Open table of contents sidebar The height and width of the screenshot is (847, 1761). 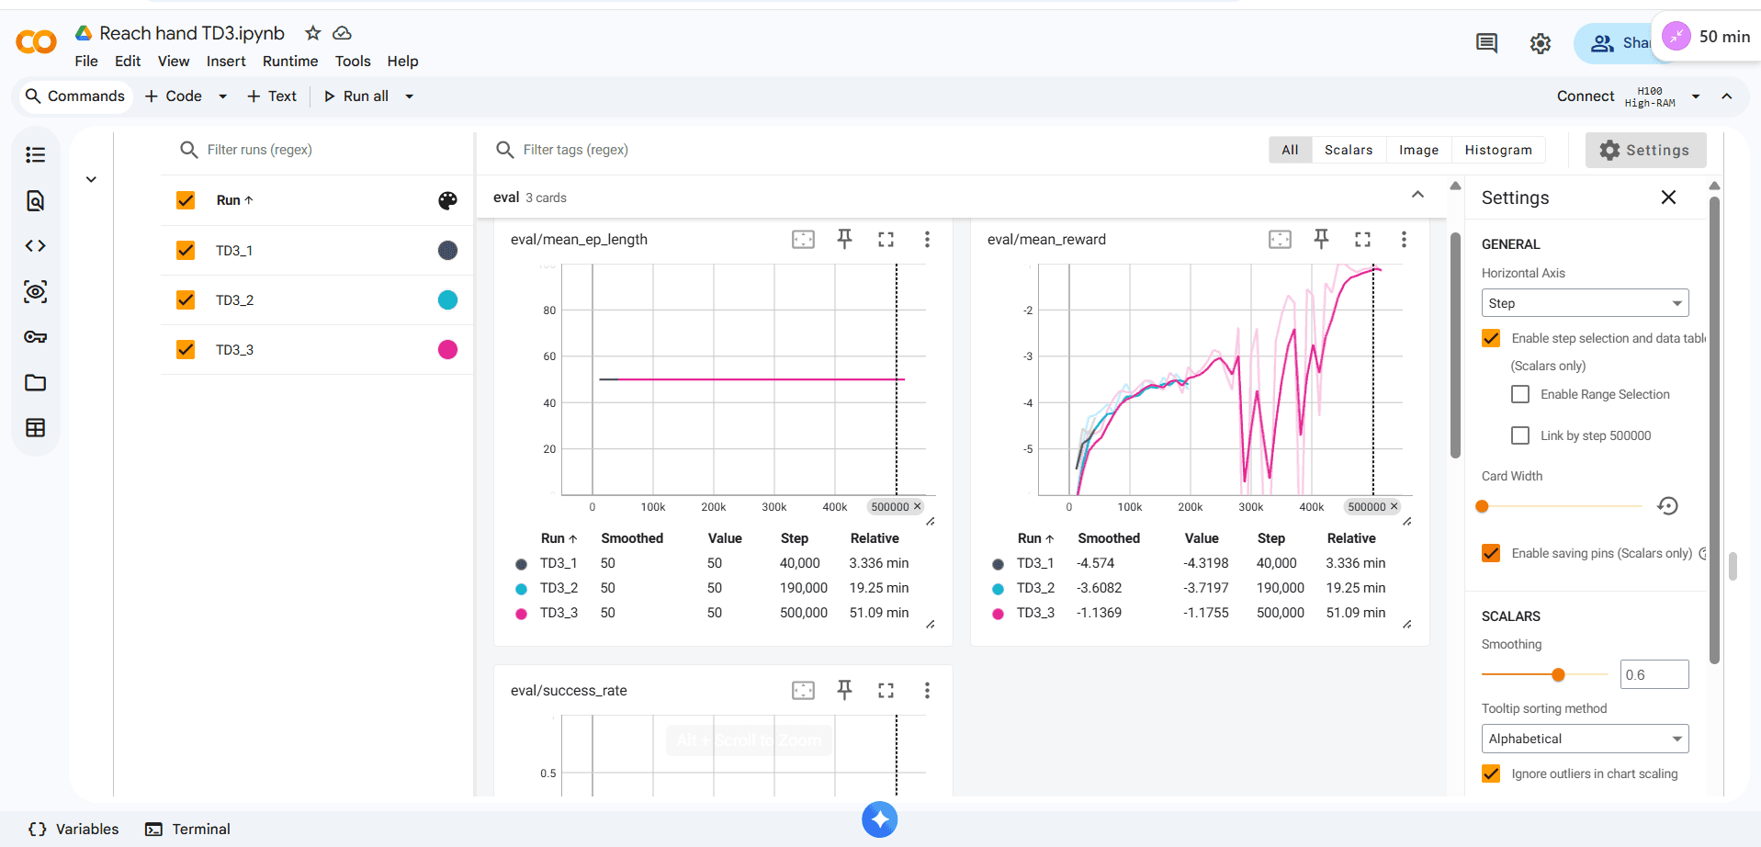[36, 154]
